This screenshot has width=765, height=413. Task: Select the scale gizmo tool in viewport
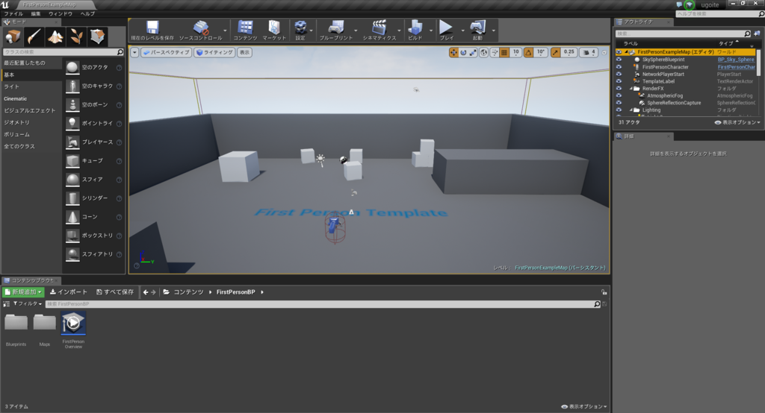(473, 53)
